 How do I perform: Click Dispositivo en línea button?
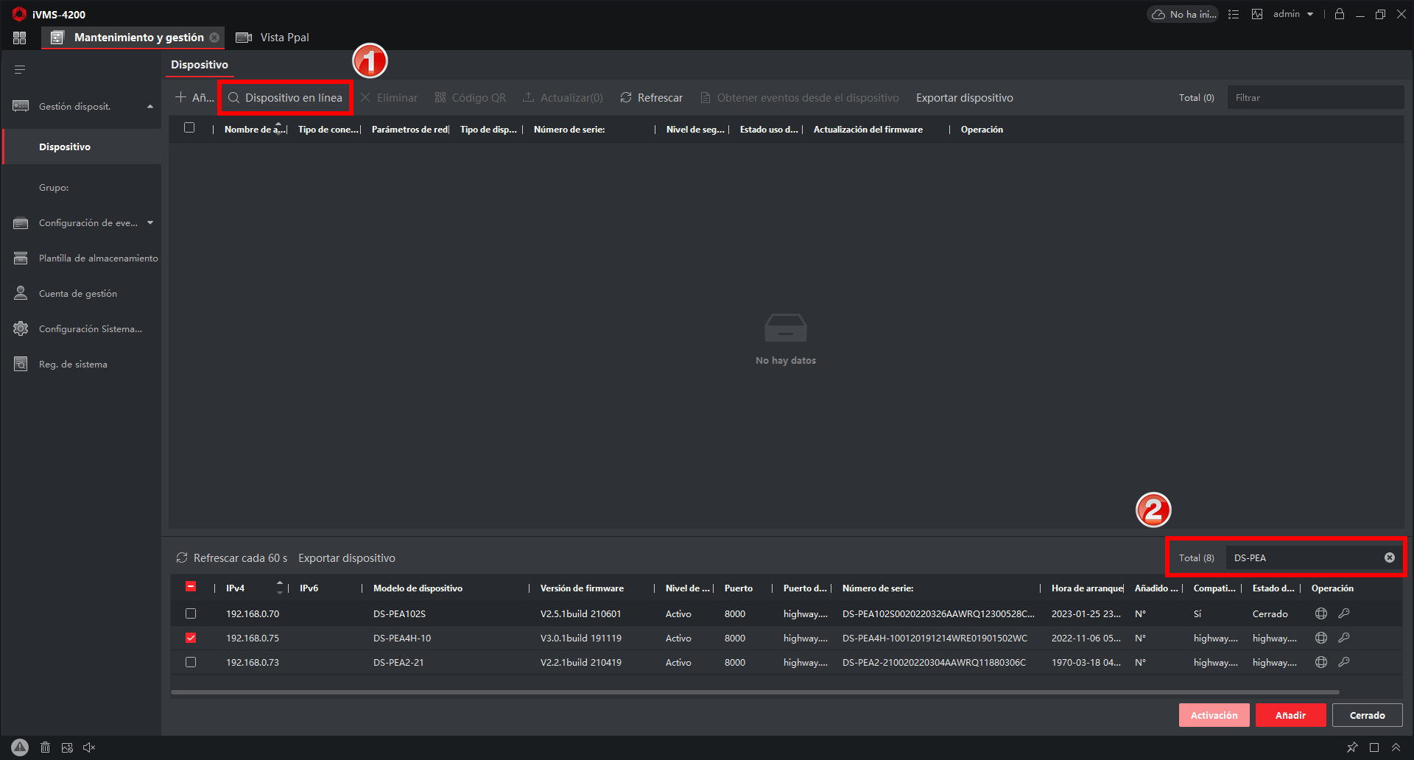point(286,98)
